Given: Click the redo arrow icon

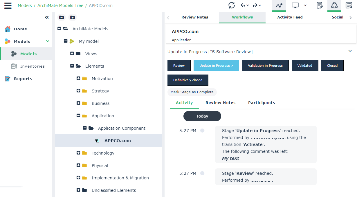Looking at the screenshot, I should (x=255, y=5).
